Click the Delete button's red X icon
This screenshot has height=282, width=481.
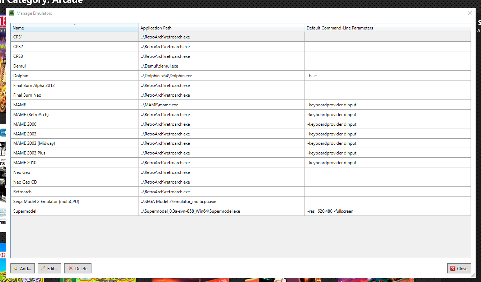coord(71,268)
